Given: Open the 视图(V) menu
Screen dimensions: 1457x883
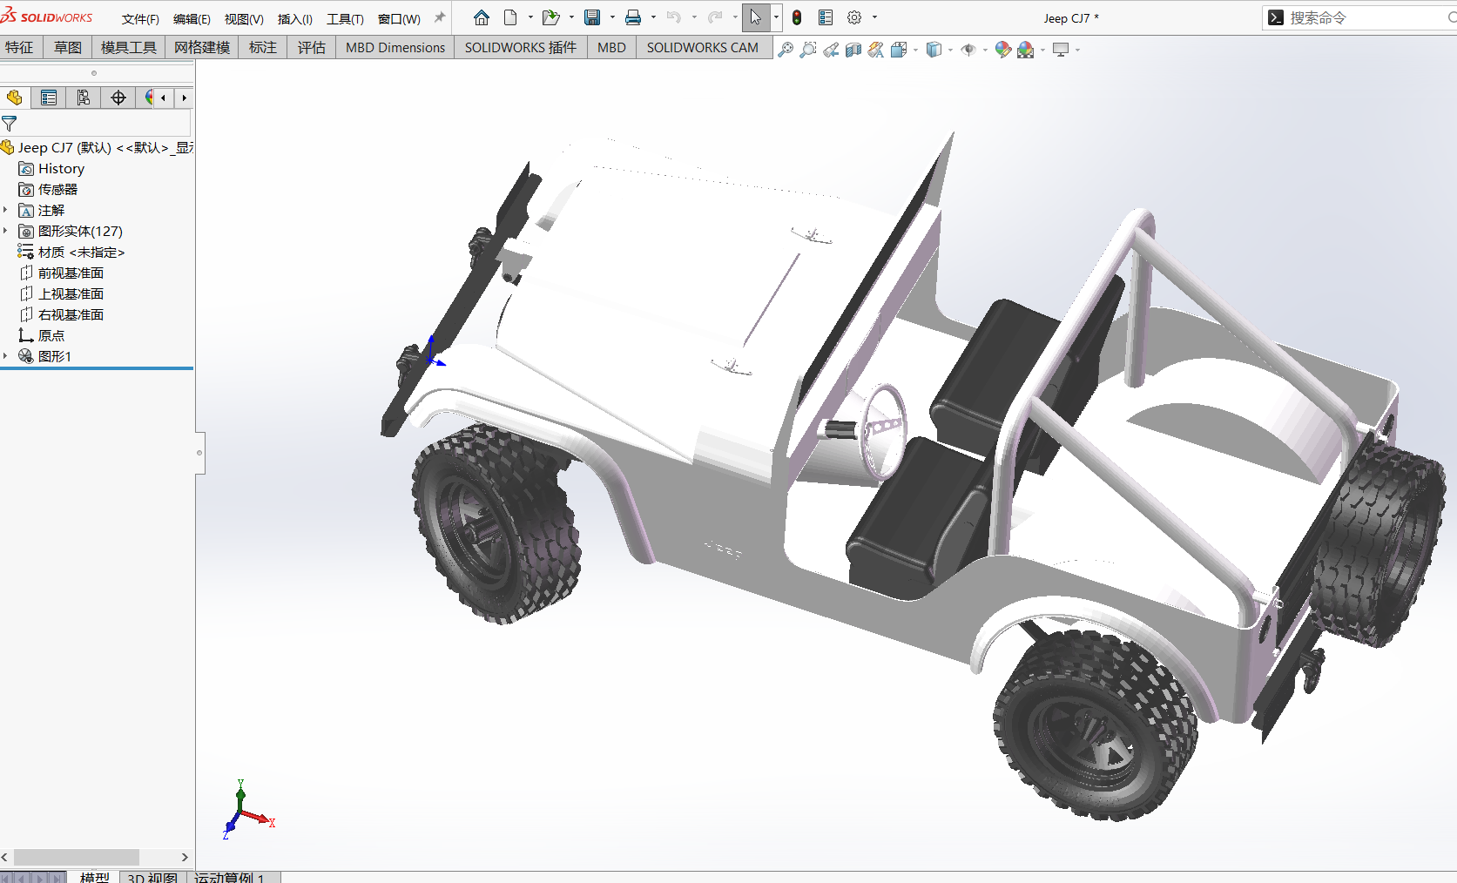Looking at the screenshot, I should (x=244, y=18).
